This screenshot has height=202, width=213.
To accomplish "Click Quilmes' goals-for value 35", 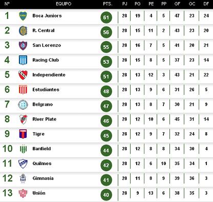I will [177, 164].
